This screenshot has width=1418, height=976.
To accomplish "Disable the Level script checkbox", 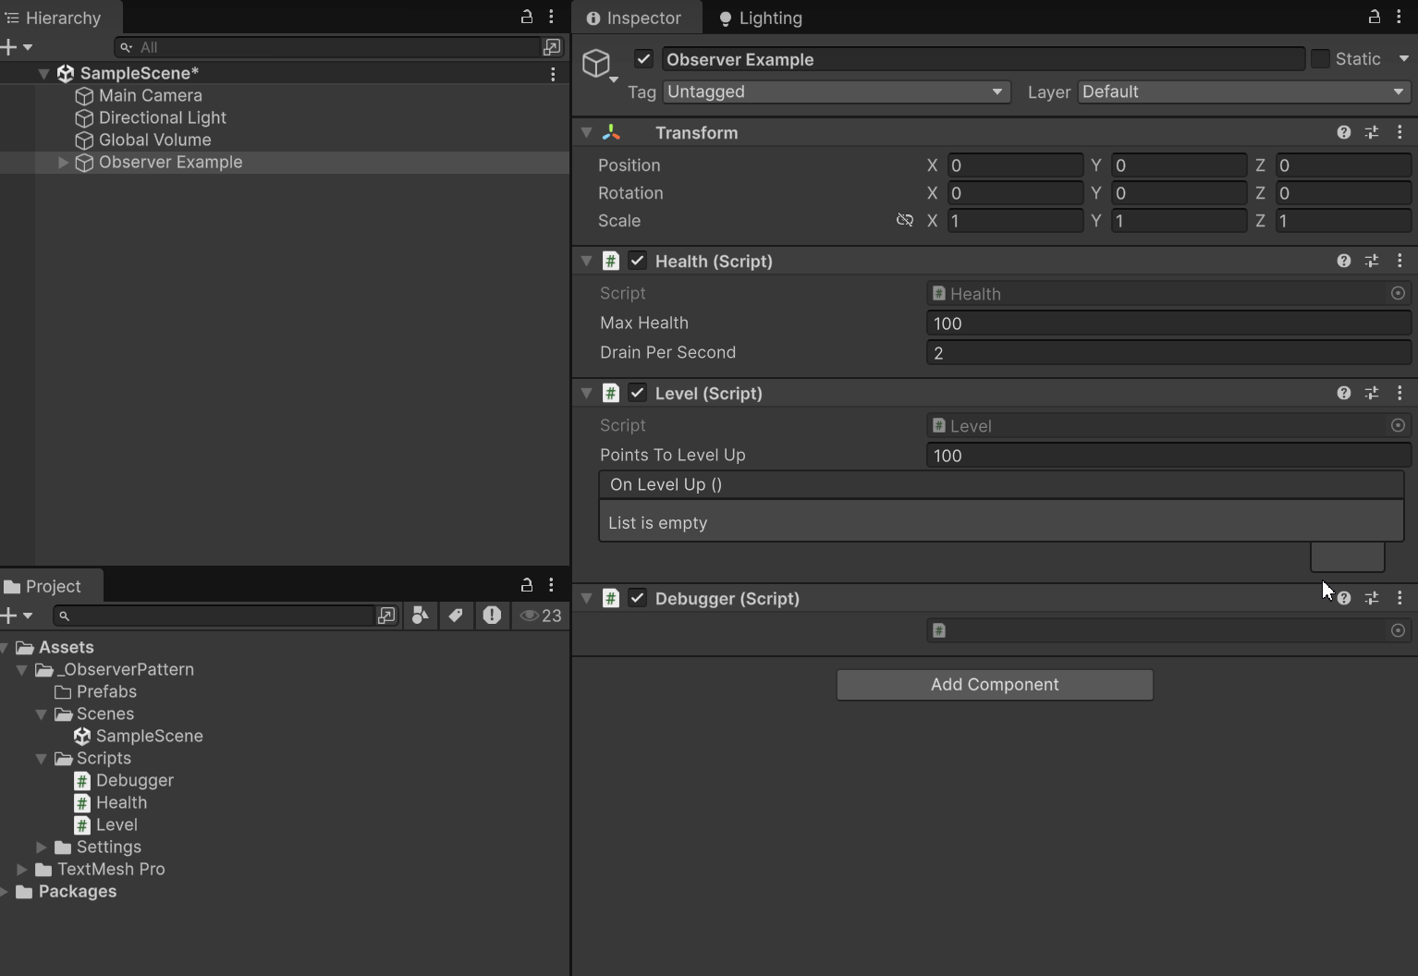I will tap(637, 393).
